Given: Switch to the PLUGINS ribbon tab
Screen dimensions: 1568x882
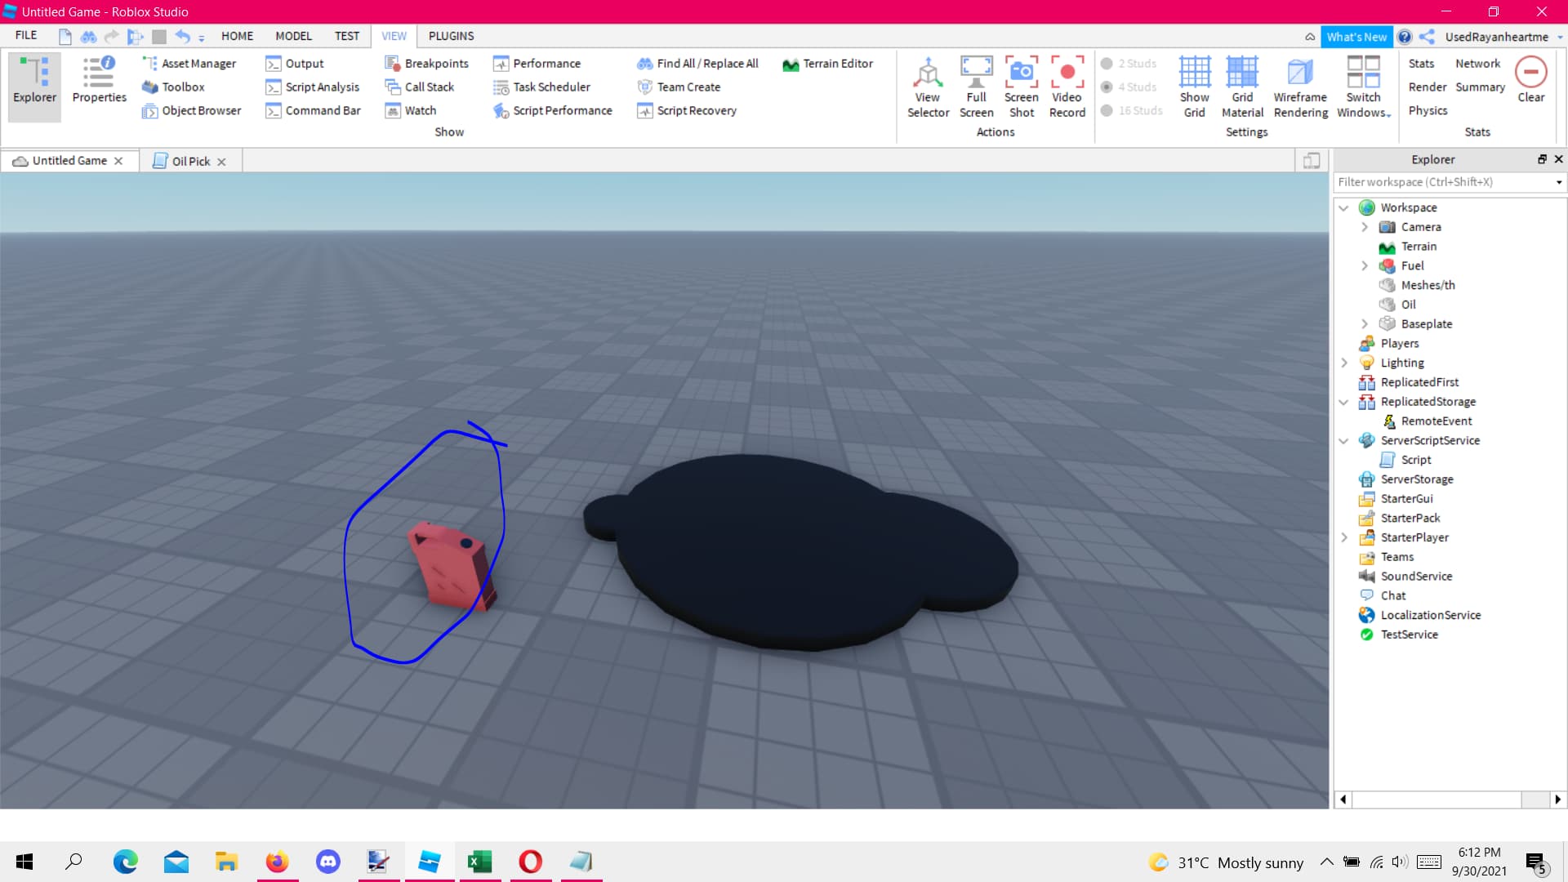Looking at the screenshot, I should click(451, 36).
